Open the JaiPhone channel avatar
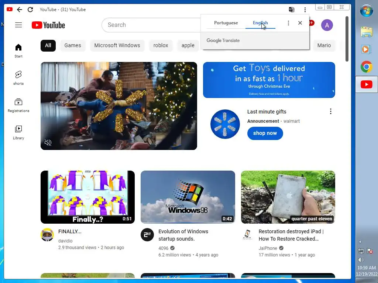Screen dimensions: 378x283 pyautogui.click(x=247, y=235)
